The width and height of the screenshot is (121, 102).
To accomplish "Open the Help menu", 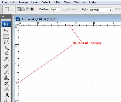I will [x=92, y=2].
